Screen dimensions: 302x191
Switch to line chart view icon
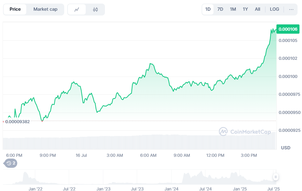tap(77, 10)
